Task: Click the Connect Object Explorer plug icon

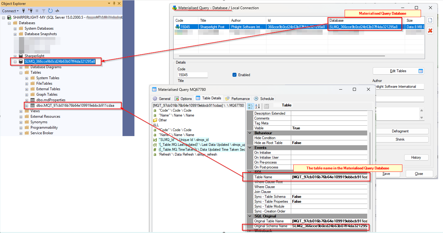Action: click(x=24, y=11)
